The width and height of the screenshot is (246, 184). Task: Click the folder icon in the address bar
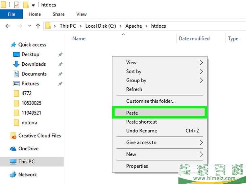pos(48,26)
